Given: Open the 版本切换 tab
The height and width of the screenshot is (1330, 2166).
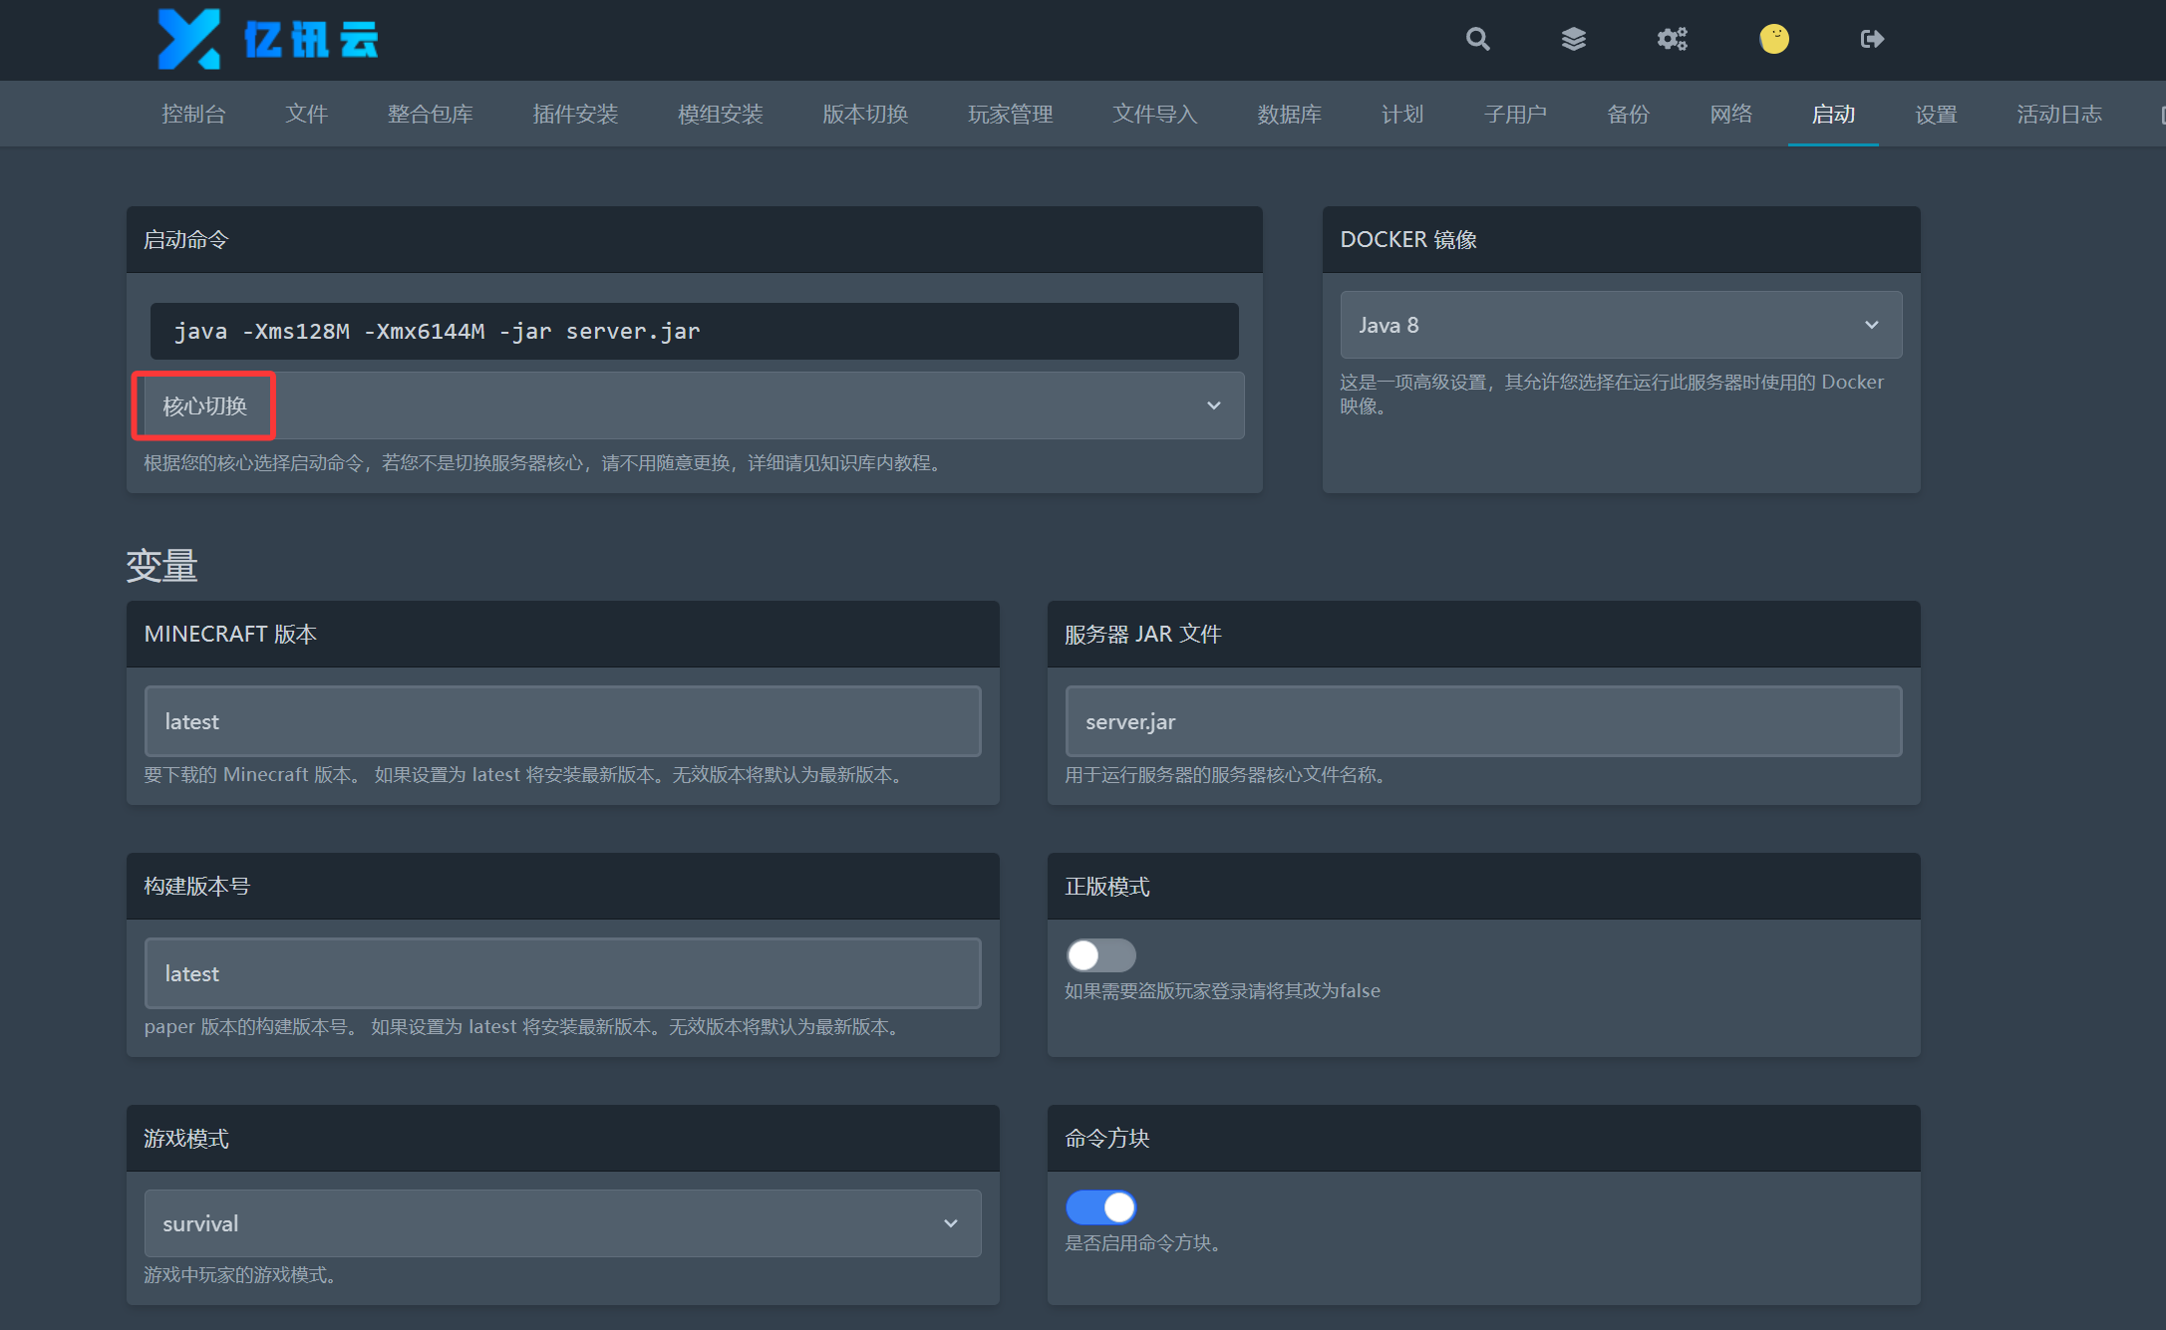Looking at the screenshot, I should (865, 115).
